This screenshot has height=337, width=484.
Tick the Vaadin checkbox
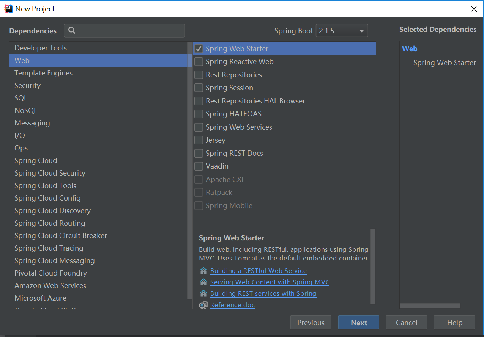199,166
